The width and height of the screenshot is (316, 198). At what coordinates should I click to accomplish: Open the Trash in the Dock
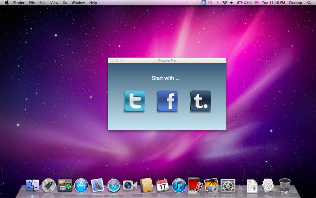pos(285,185)
